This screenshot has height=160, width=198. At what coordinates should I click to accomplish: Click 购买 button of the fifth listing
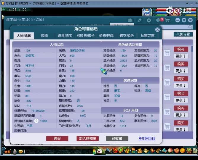(x=181, y=108)
